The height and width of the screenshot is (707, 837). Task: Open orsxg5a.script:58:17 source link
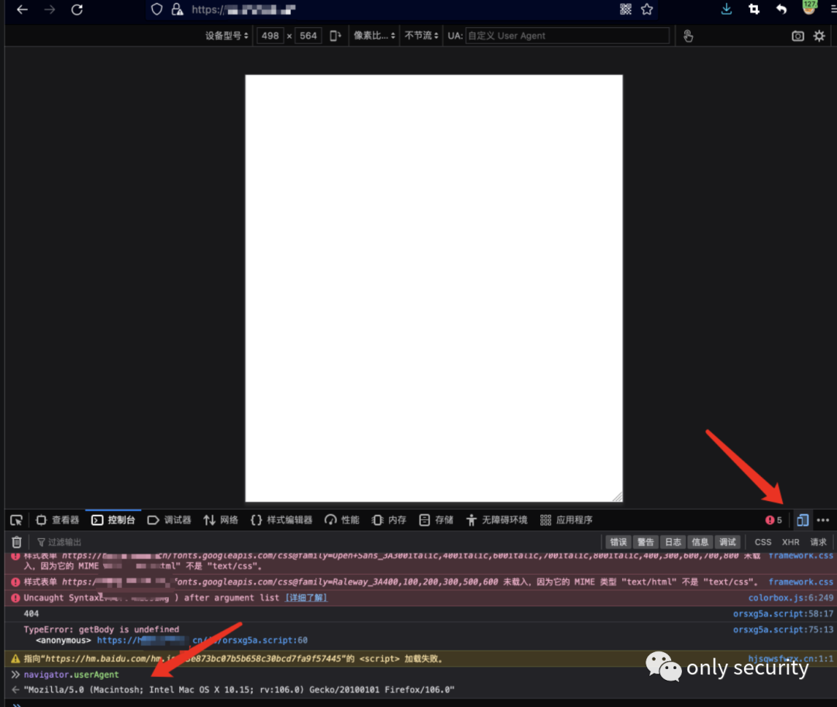(783, 614)
